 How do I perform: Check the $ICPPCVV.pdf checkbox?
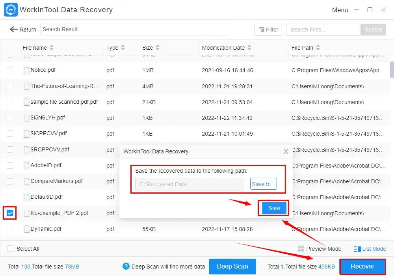(x=10, y=134)
